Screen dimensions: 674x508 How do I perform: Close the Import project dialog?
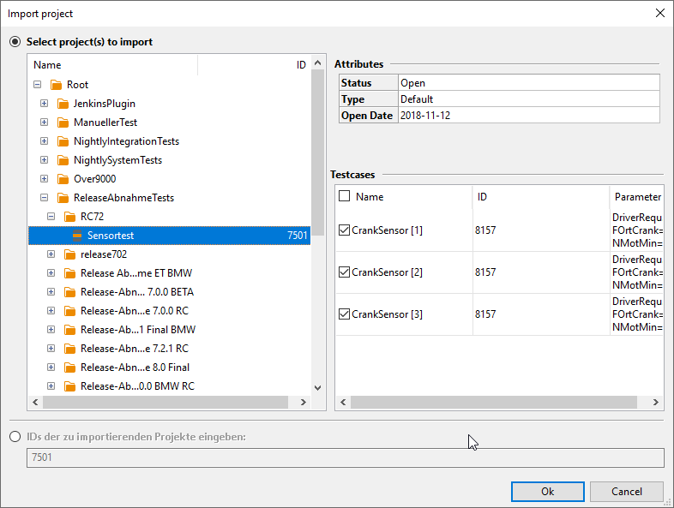660,14
